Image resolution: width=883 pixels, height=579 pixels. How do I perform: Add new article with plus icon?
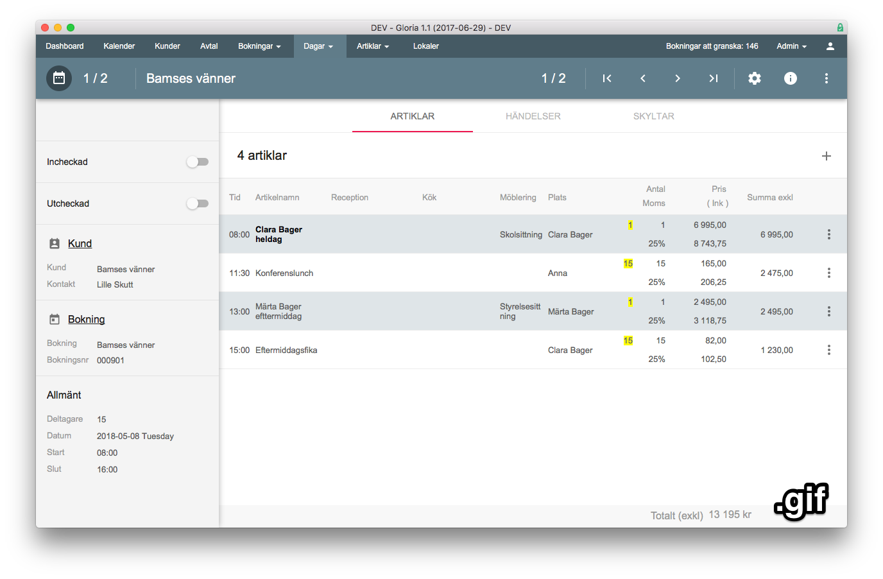[x=827, y=156]
